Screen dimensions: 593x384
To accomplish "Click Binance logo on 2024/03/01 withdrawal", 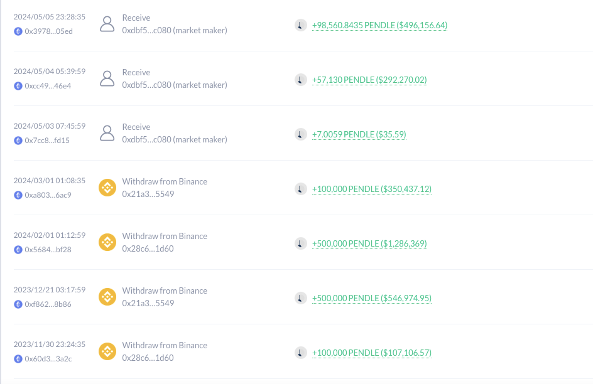I will pyautogui.click(x=107, y=188).
